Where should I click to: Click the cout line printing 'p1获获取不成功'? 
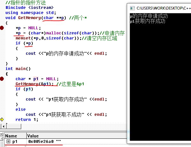pyautogui.click(x=66, y=115)
